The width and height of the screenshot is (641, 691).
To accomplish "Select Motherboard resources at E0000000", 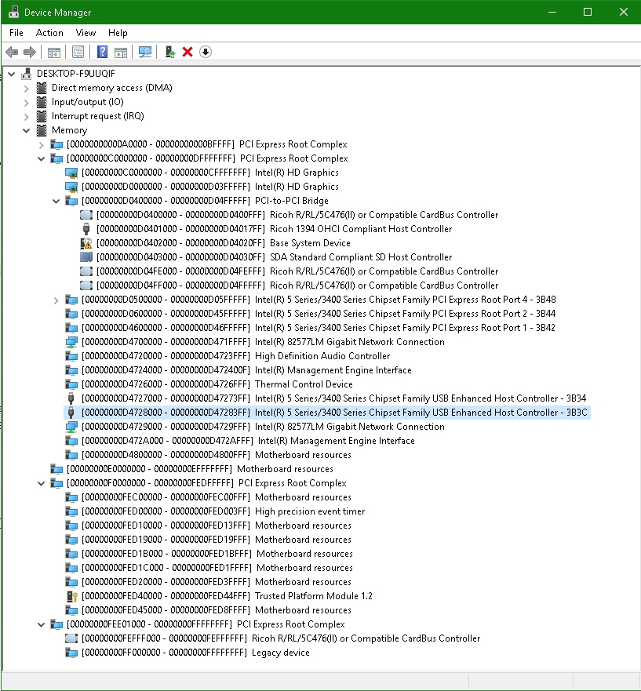I will click(x=200, y=469).
